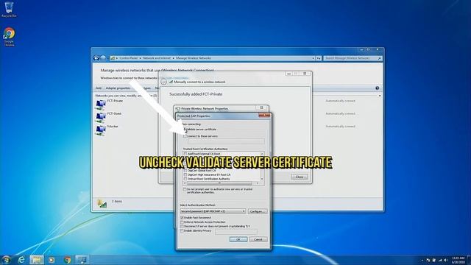Collapse the networks group header arrow
The image size is (471, 265).
[380, 96]
